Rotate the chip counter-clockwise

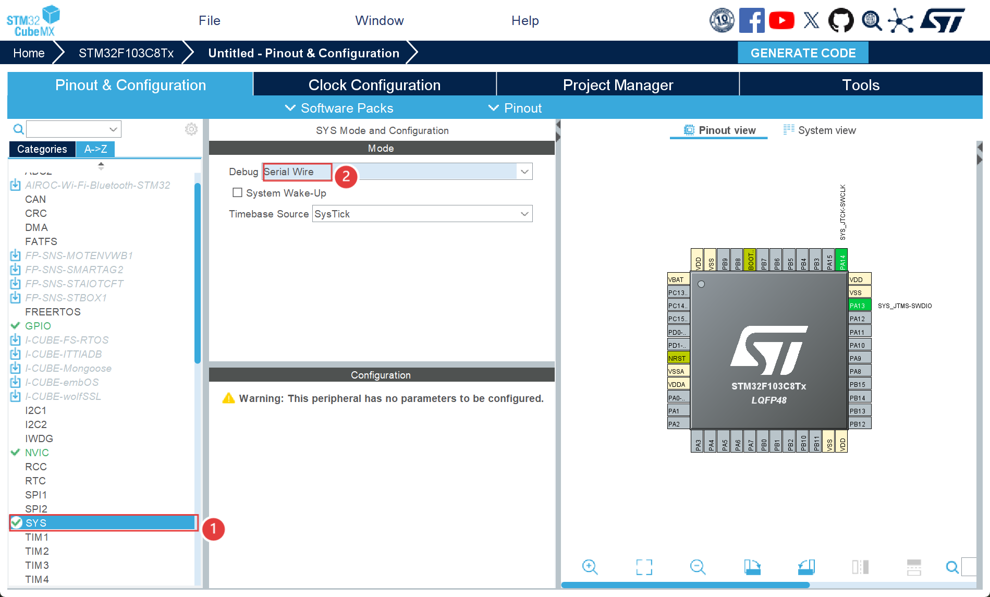[x=806, y=567]
